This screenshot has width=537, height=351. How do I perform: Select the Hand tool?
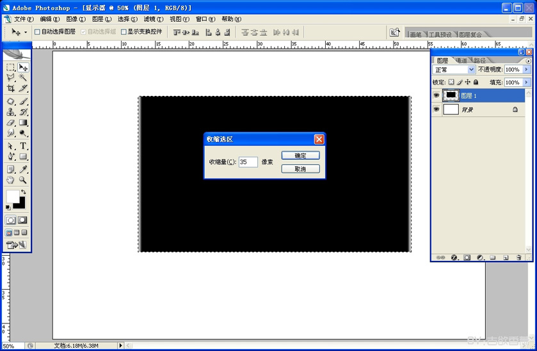click(x=11, y=180)
